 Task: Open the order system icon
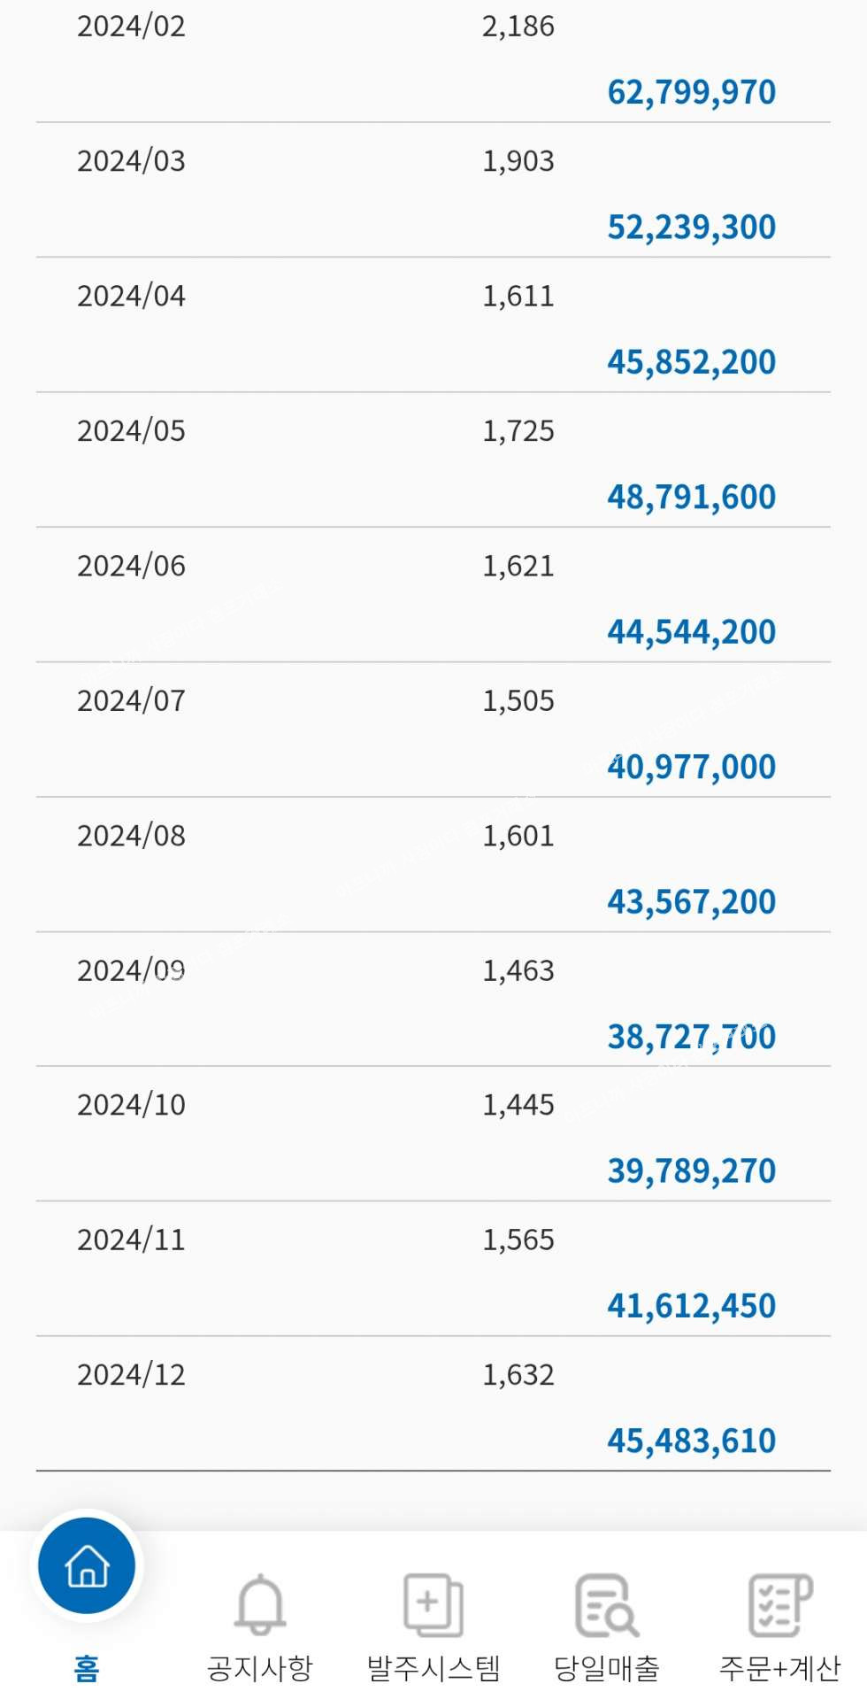coord(433,1603)
